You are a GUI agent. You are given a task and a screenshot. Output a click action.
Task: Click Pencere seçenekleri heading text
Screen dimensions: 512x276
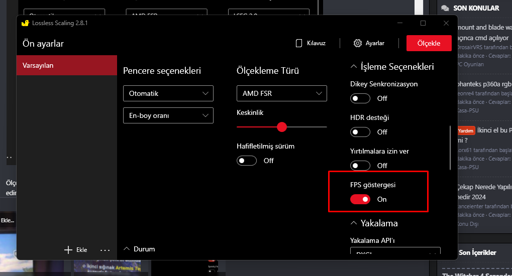click(x=162, y=71)
